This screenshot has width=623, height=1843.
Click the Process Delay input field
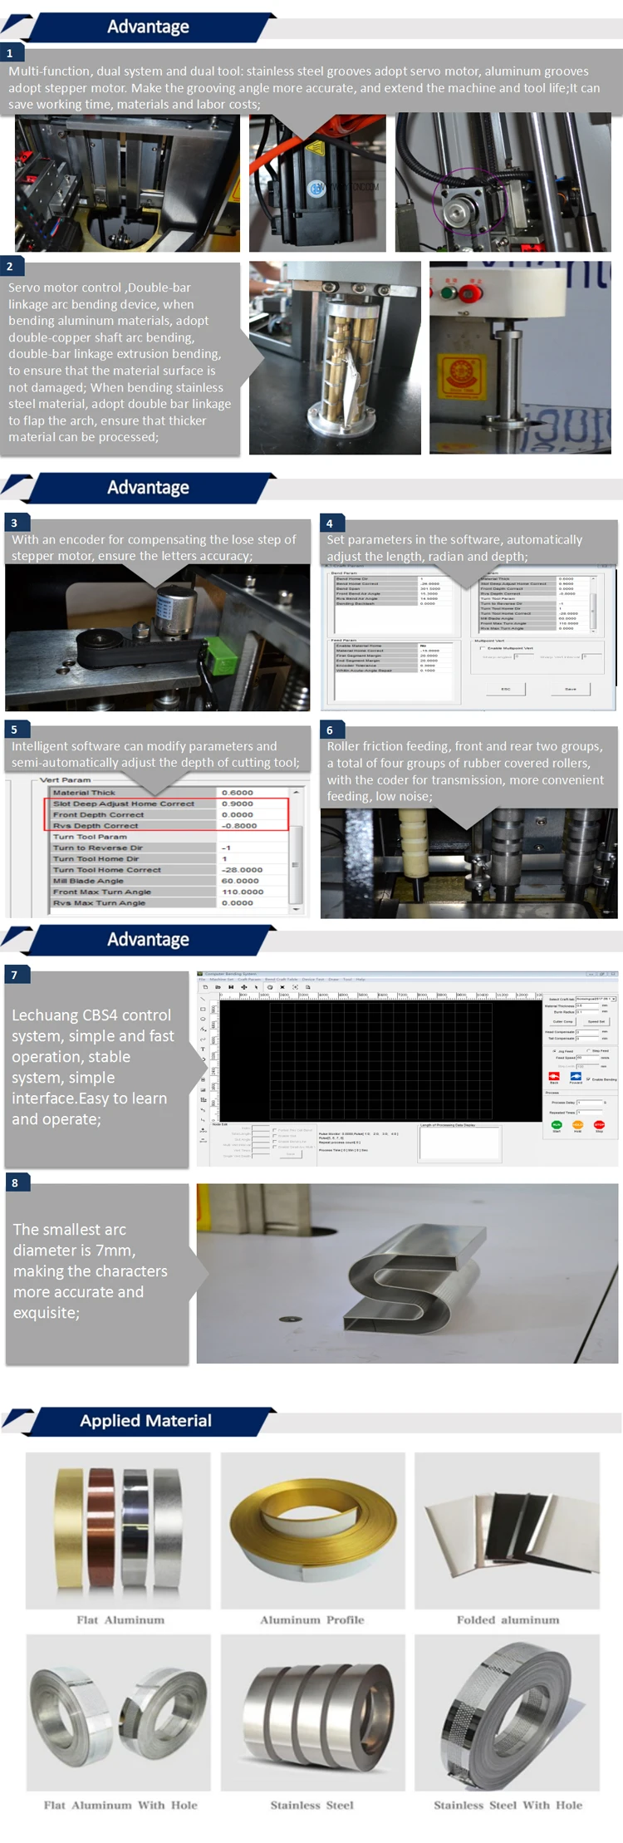tap(590, 1103)
